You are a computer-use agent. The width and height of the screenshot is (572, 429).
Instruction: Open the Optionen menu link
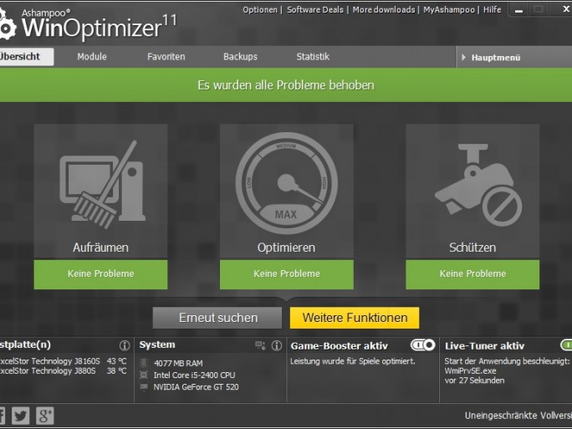pos(260,10)
